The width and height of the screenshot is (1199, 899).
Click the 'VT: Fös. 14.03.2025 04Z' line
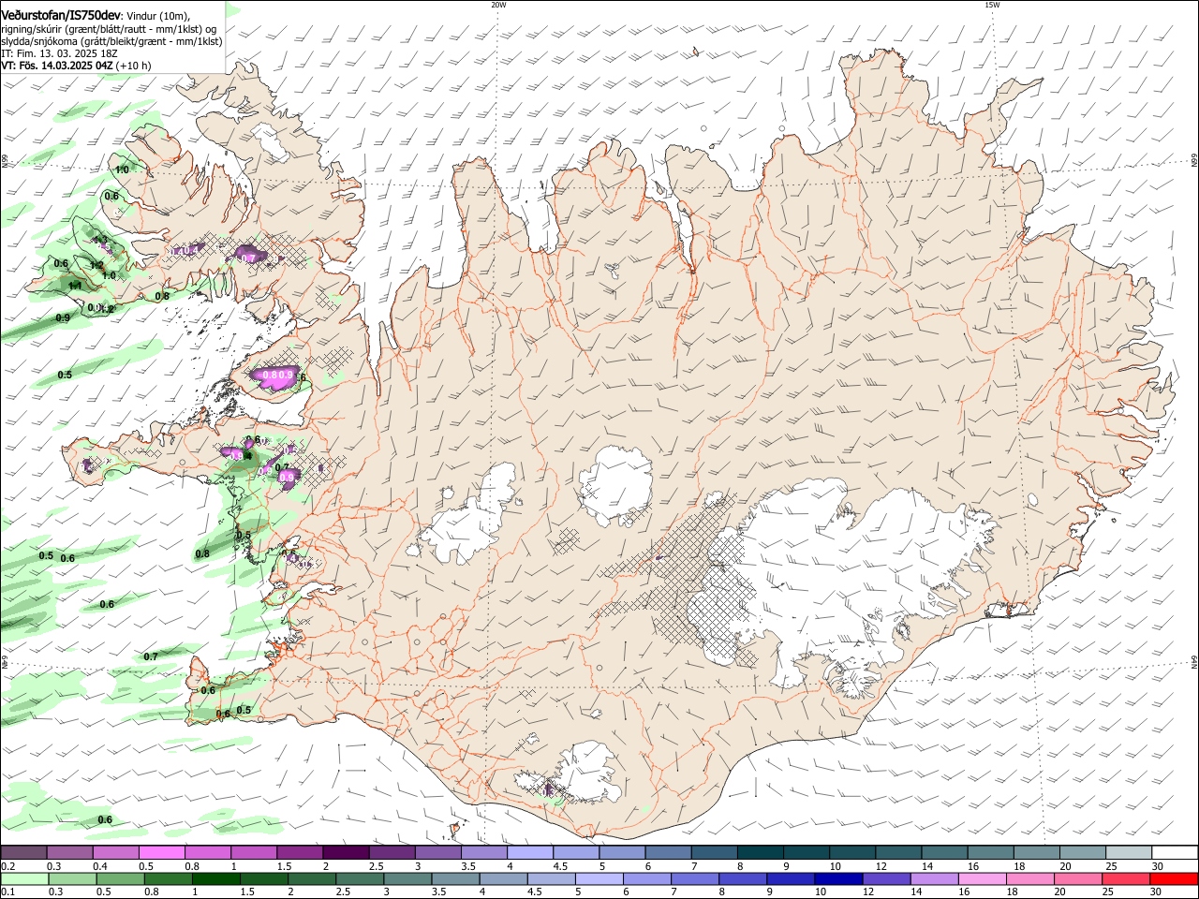57,66
